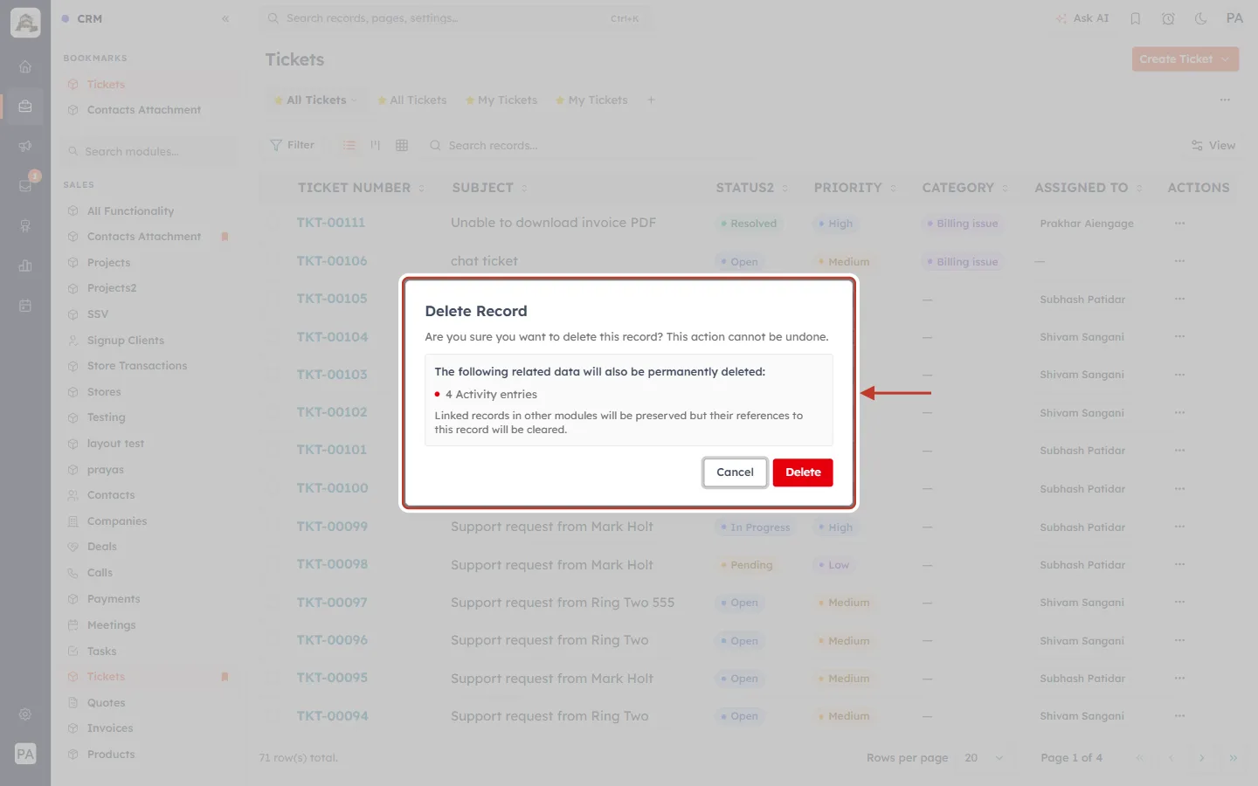Open the View settings button

(1213, 146)
